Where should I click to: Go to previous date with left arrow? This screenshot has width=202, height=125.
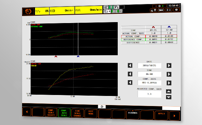coord(130,65)
